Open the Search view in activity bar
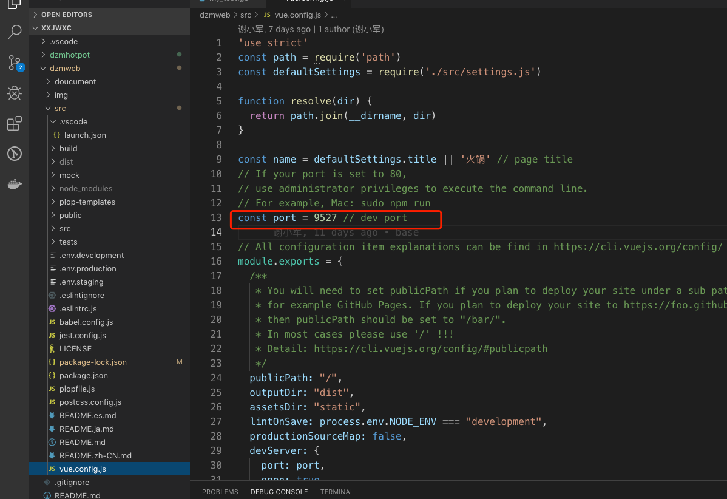This screenshot has width=727, height=499. 15,32
